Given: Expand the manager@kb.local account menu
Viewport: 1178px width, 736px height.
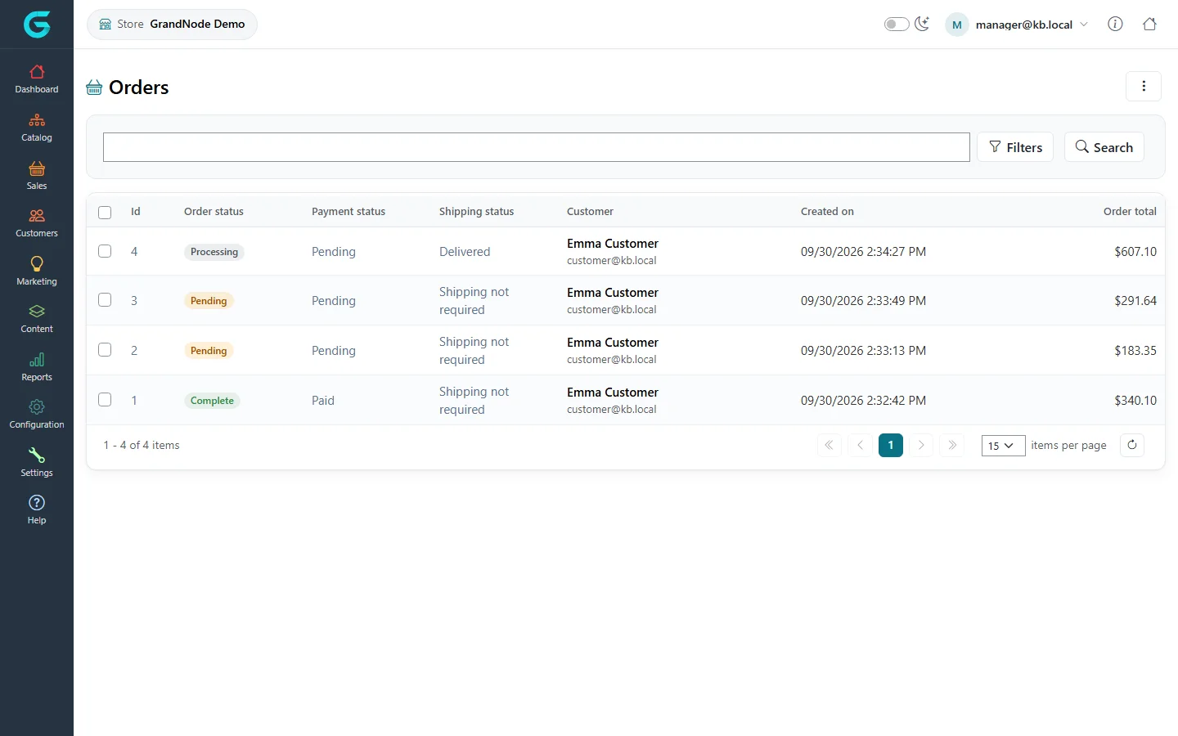Looking at the screenshot, I should 1018,25.
